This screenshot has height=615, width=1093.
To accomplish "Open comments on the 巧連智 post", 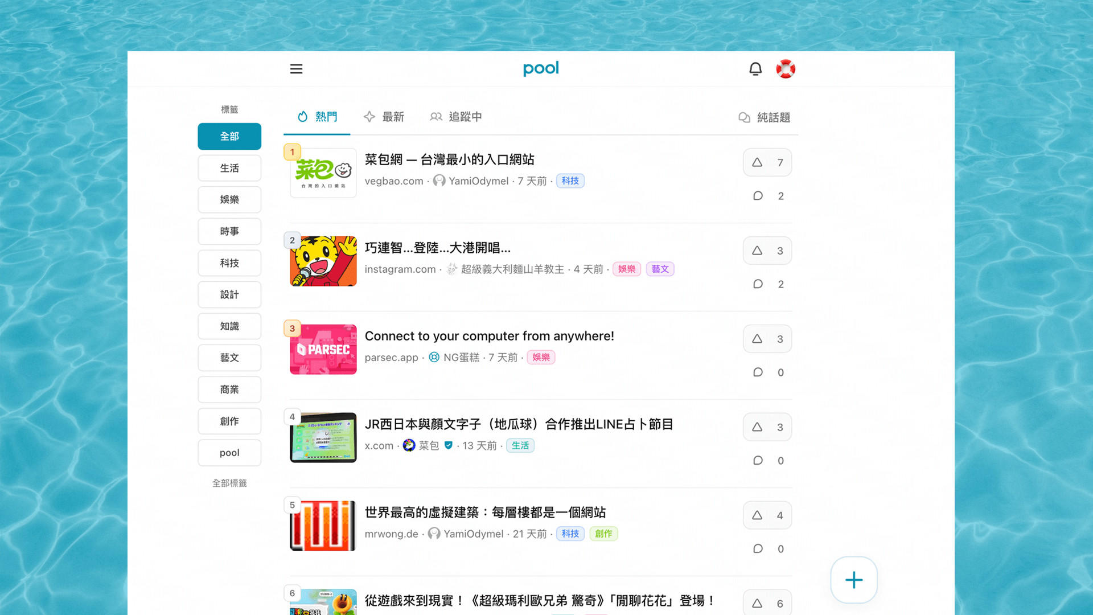I will (768, 284).
